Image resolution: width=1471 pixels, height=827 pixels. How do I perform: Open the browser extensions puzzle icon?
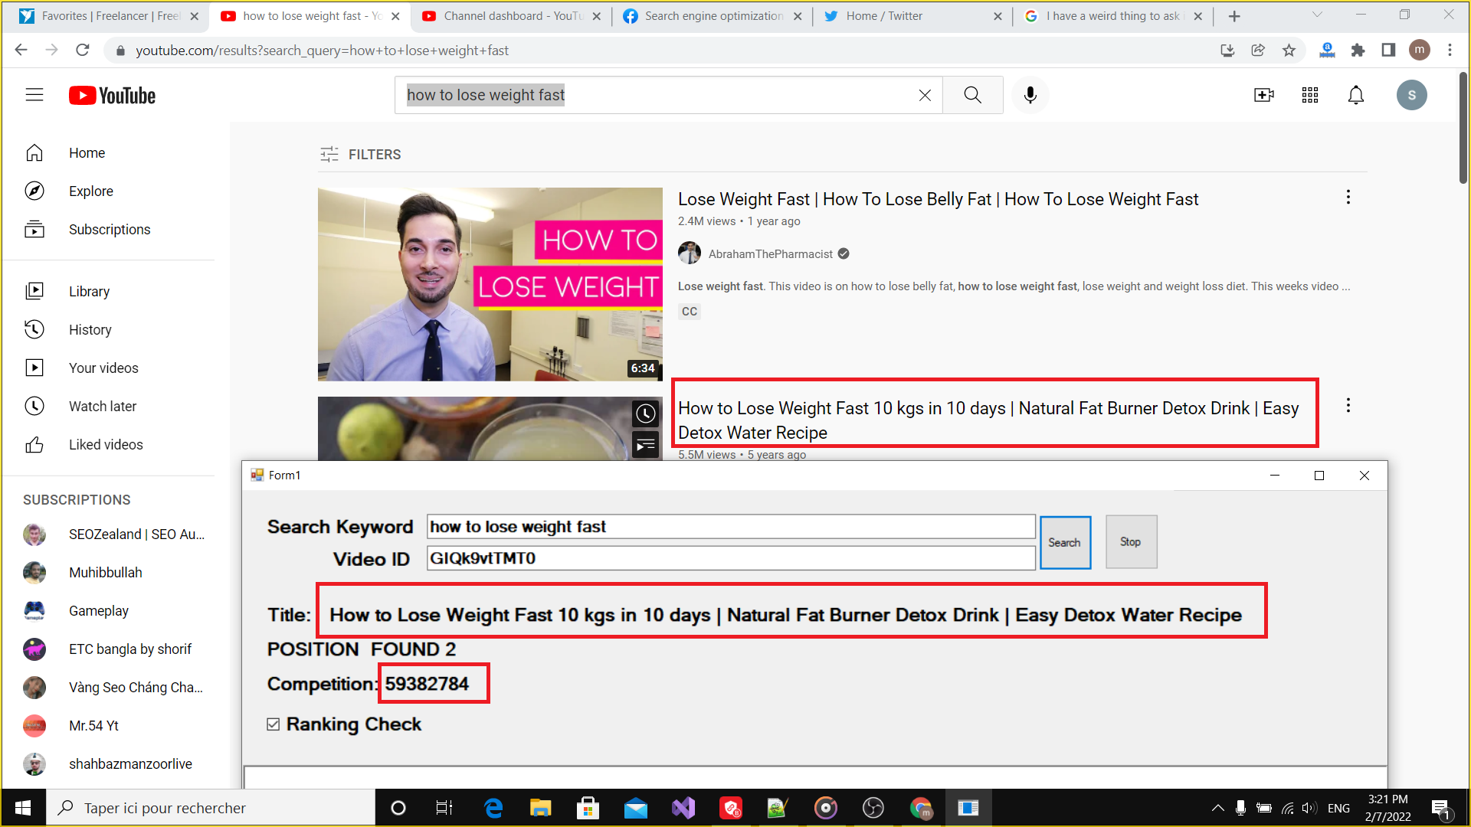click(x=1358, y=51)
